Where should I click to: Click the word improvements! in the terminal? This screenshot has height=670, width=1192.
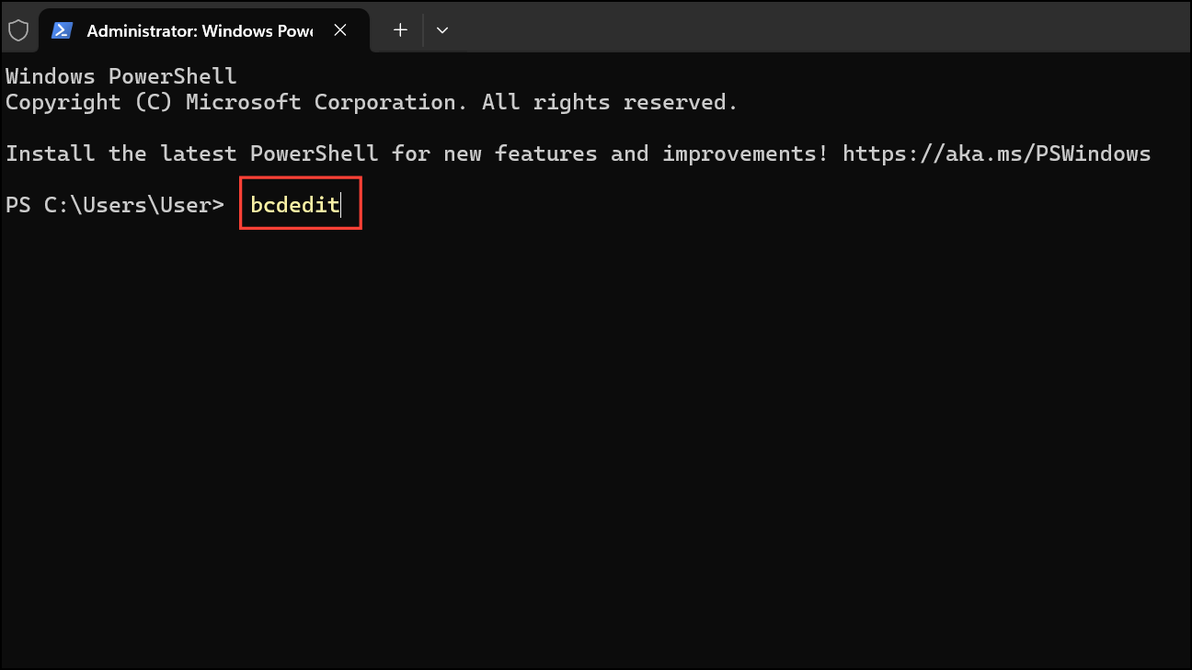pyautogui.click(x=745, y=153)
